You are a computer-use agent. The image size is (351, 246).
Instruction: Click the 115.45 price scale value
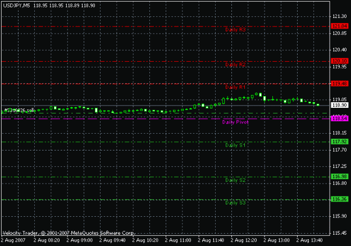340,233
